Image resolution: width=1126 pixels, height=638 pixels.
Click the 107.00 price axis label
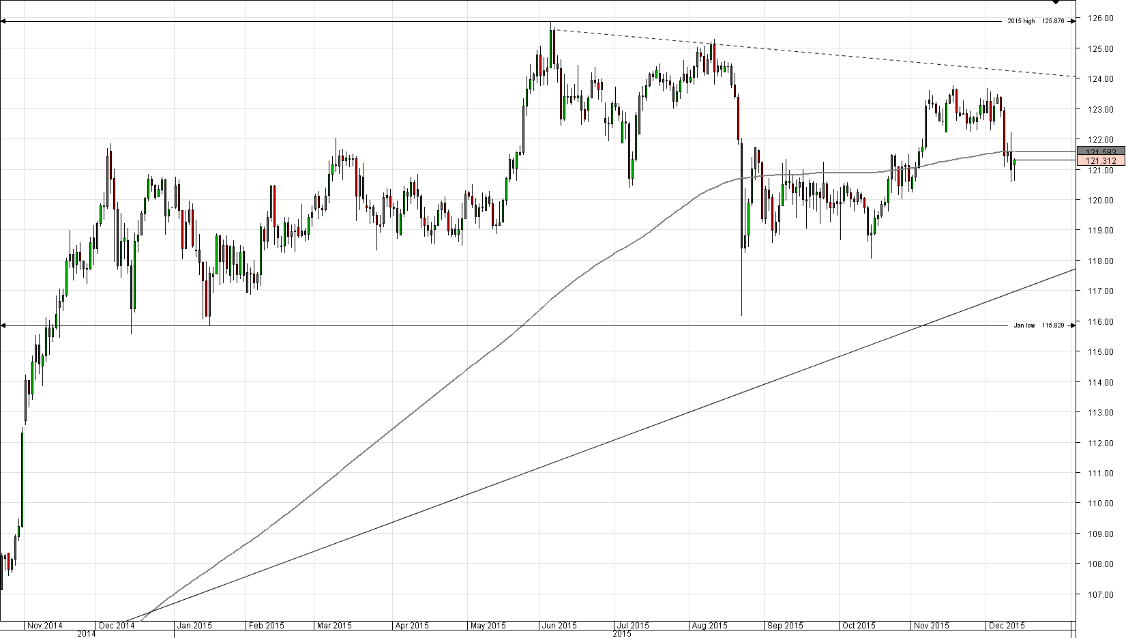click(1101, 595)
